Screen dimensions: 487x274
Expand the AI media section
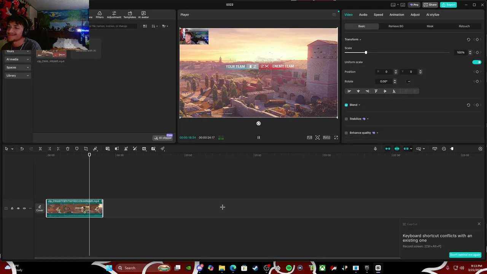click(18, 59)
